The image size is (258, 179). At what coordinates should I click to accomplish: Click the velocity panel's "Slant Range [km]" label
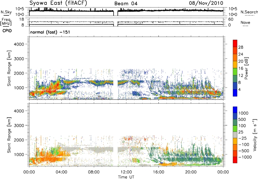[x=9, y=135]
